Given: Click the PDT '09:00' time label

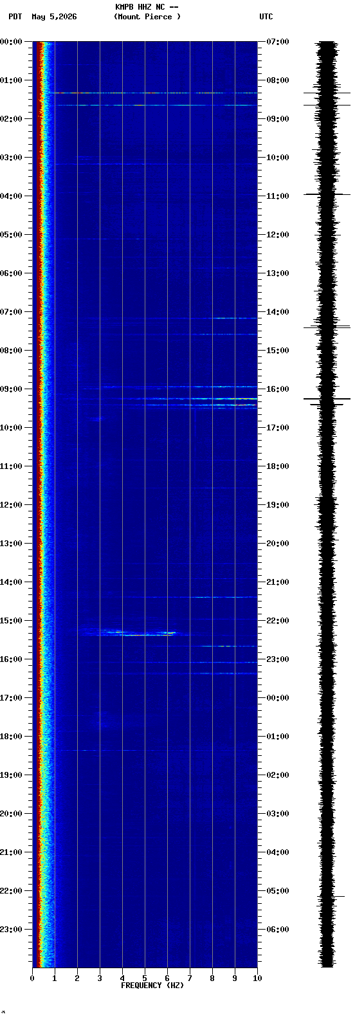Looking at the screenshot, I should point(11,389).
